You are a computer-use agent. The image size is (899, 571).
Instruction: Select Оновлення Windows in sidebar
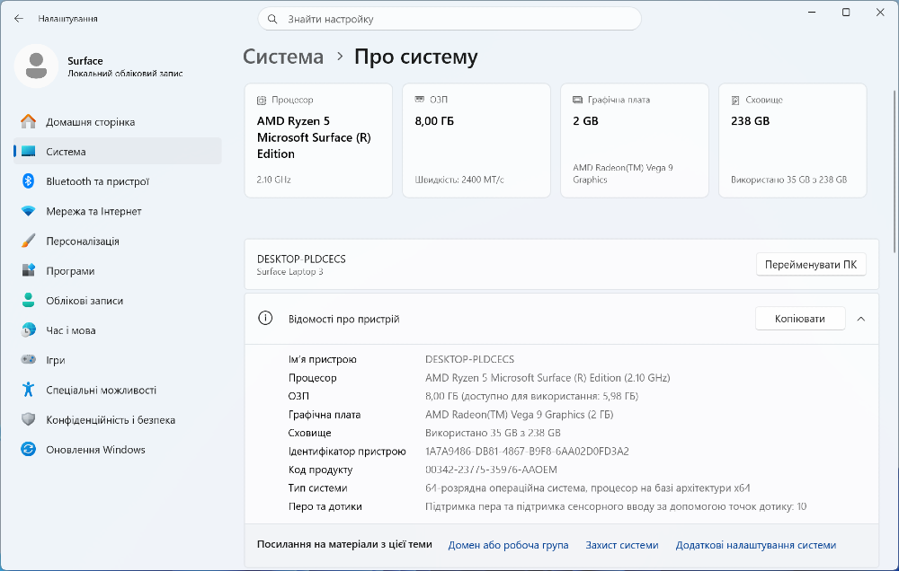click(118, 449)
